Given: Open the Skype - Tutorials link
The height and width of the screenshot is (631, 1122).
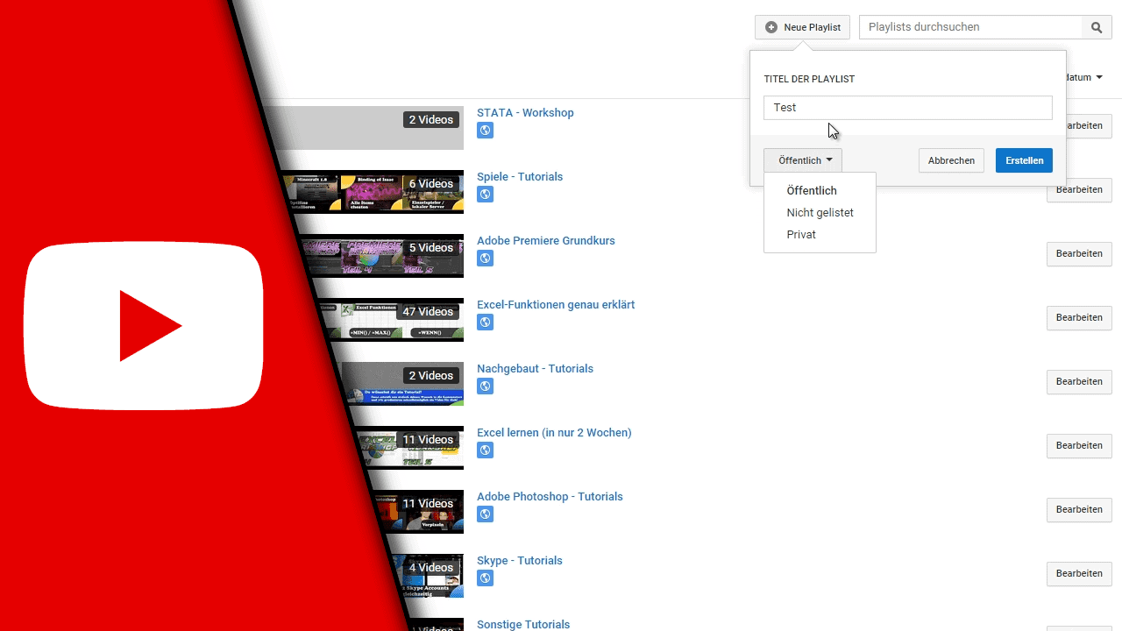Looking at the screenshot, I should (x=520, y=560).
